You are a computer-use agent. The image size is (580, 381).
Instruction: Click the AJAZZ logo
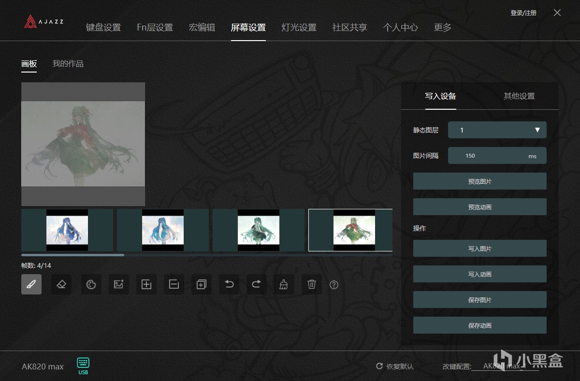(x=44, y=22)
